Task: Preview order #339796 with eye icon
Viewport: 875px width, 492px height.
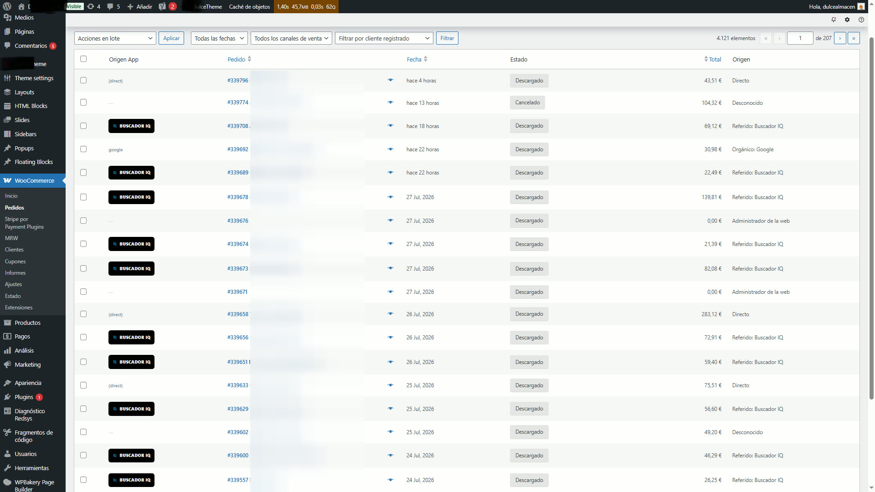Action: click(391, 80)
